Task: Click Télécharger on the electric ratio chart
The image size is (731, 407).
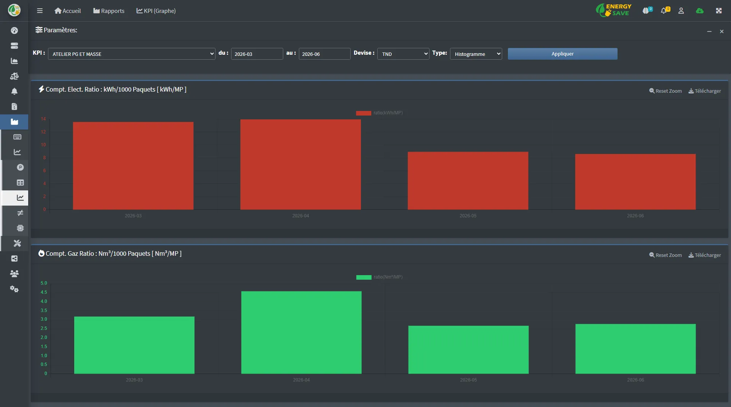Action: pos(704,91)
